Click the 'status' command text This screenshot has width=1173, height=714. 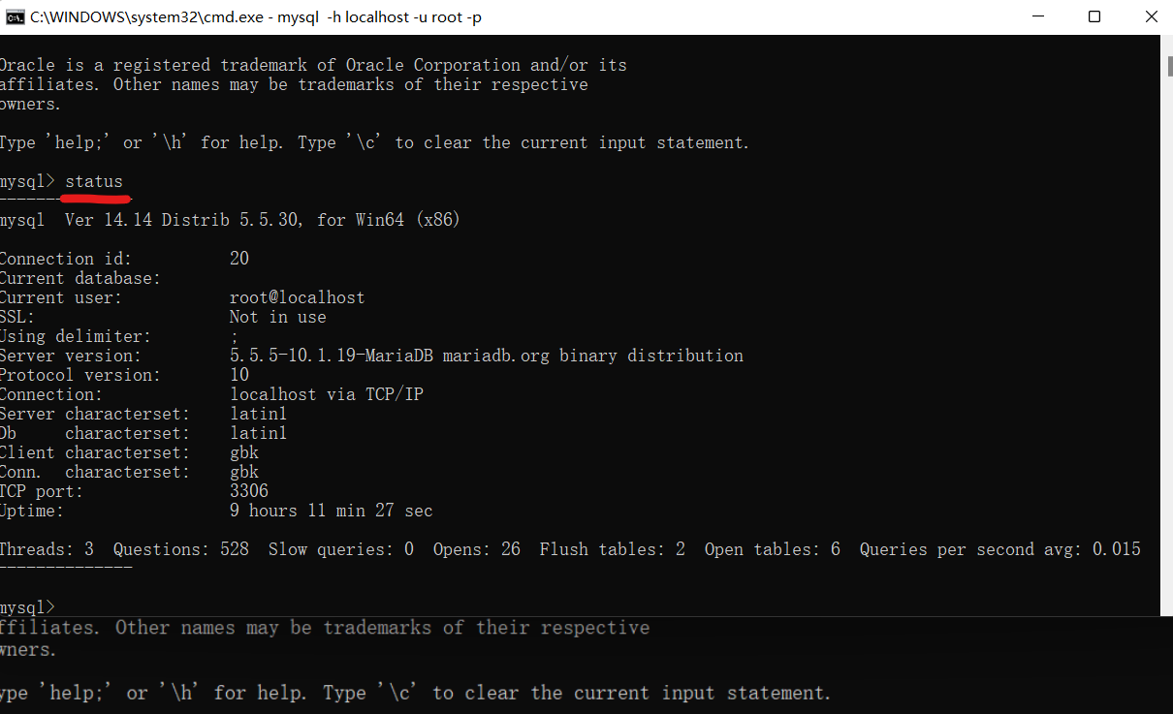click(94, 181)
